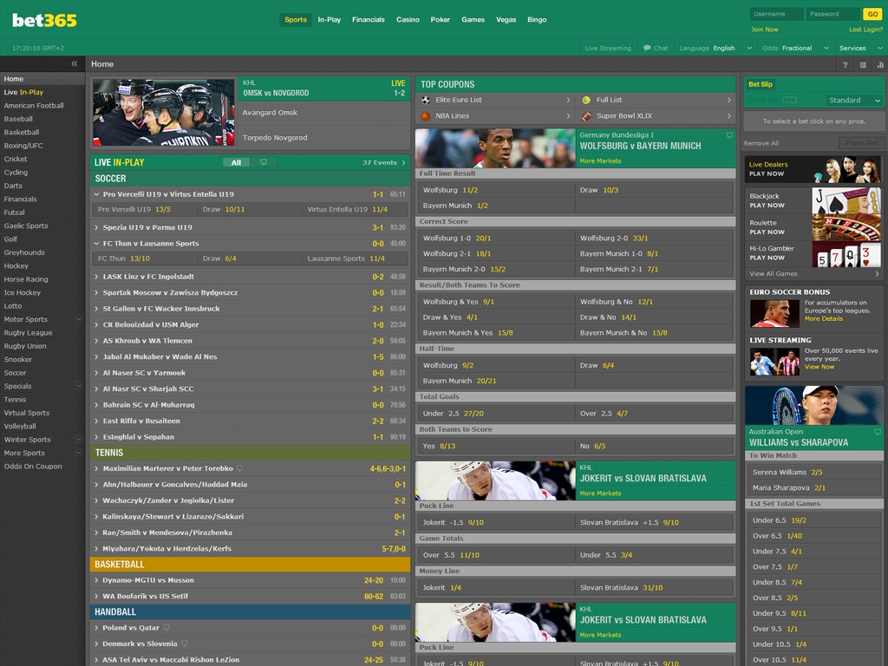Open the Casino tab in top navigation
The height and width of the screenshot is (666, 888).
(408, 20)
